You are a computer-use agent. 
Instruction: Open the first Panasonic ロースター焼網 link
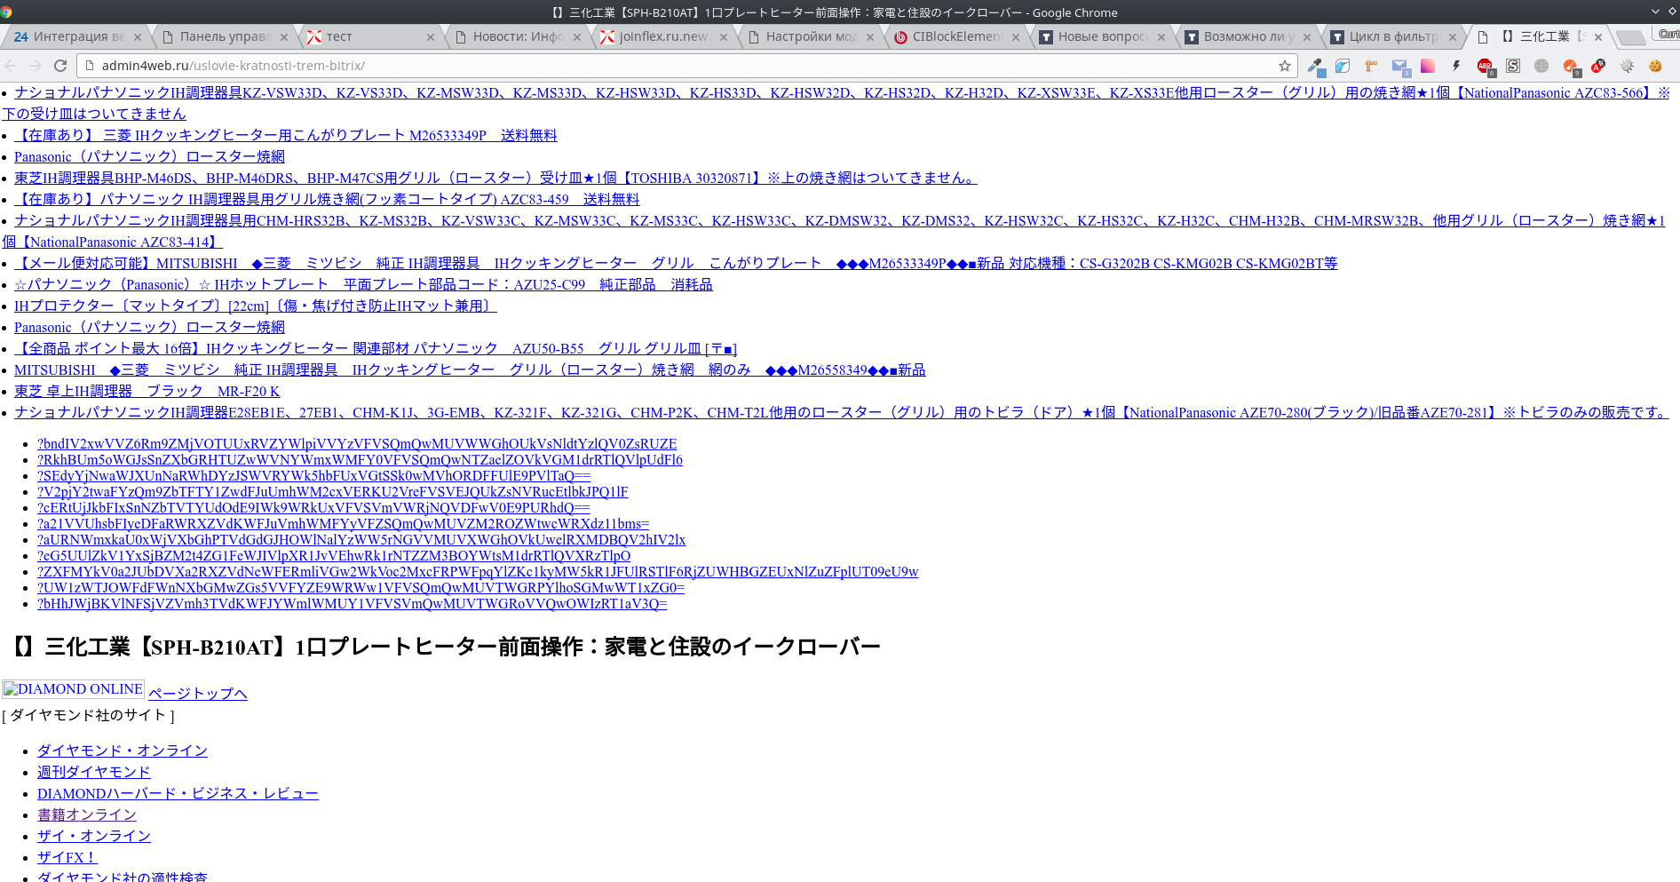(149, 156)
